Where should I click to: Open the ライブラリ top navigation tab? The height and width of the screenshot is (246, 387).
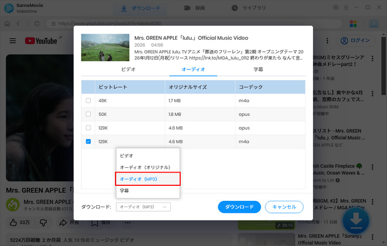pyautogui.click(x=249, y=8)
